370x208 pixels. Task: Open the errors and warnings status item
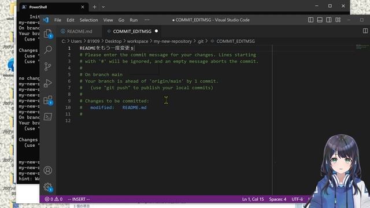(x=54, y=199)
